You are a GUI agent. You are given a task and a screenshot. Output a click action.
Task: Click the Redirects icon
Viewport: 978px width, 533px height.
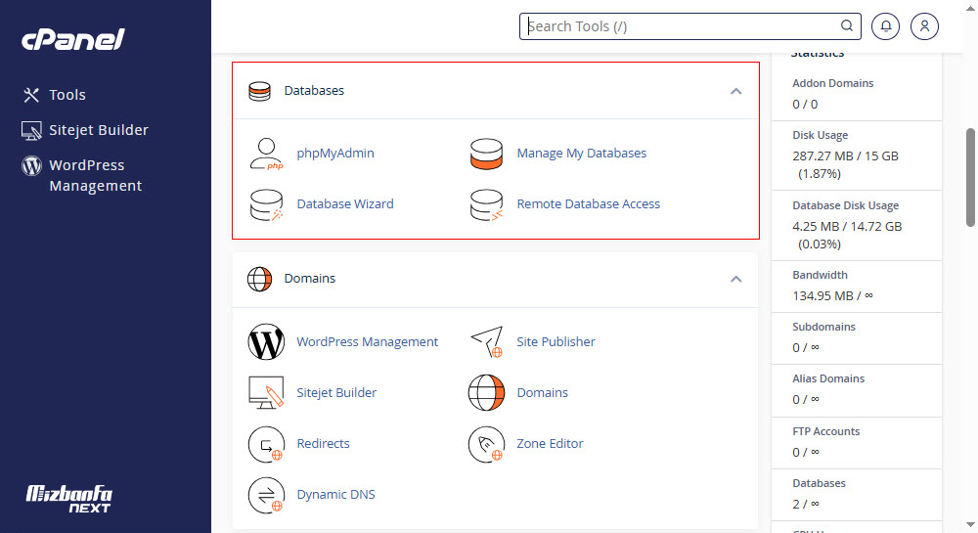266,444
